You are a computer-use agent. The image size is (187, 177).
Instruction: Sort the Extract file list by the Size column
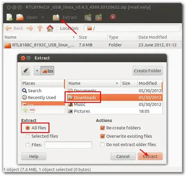point(129,83)
